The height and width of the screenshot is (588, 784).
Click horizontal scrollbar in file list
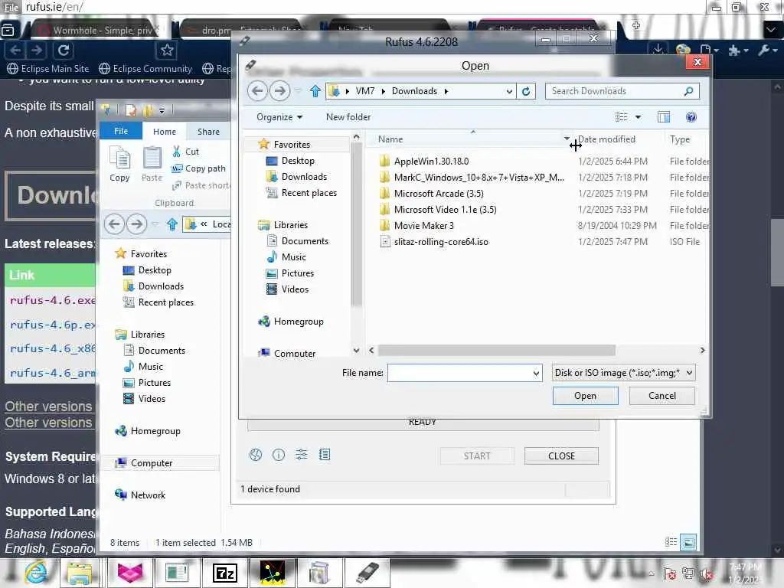(x=496, y=350)
